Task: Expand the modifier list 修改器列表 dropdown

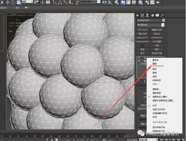Action: (x=150, y=25)
